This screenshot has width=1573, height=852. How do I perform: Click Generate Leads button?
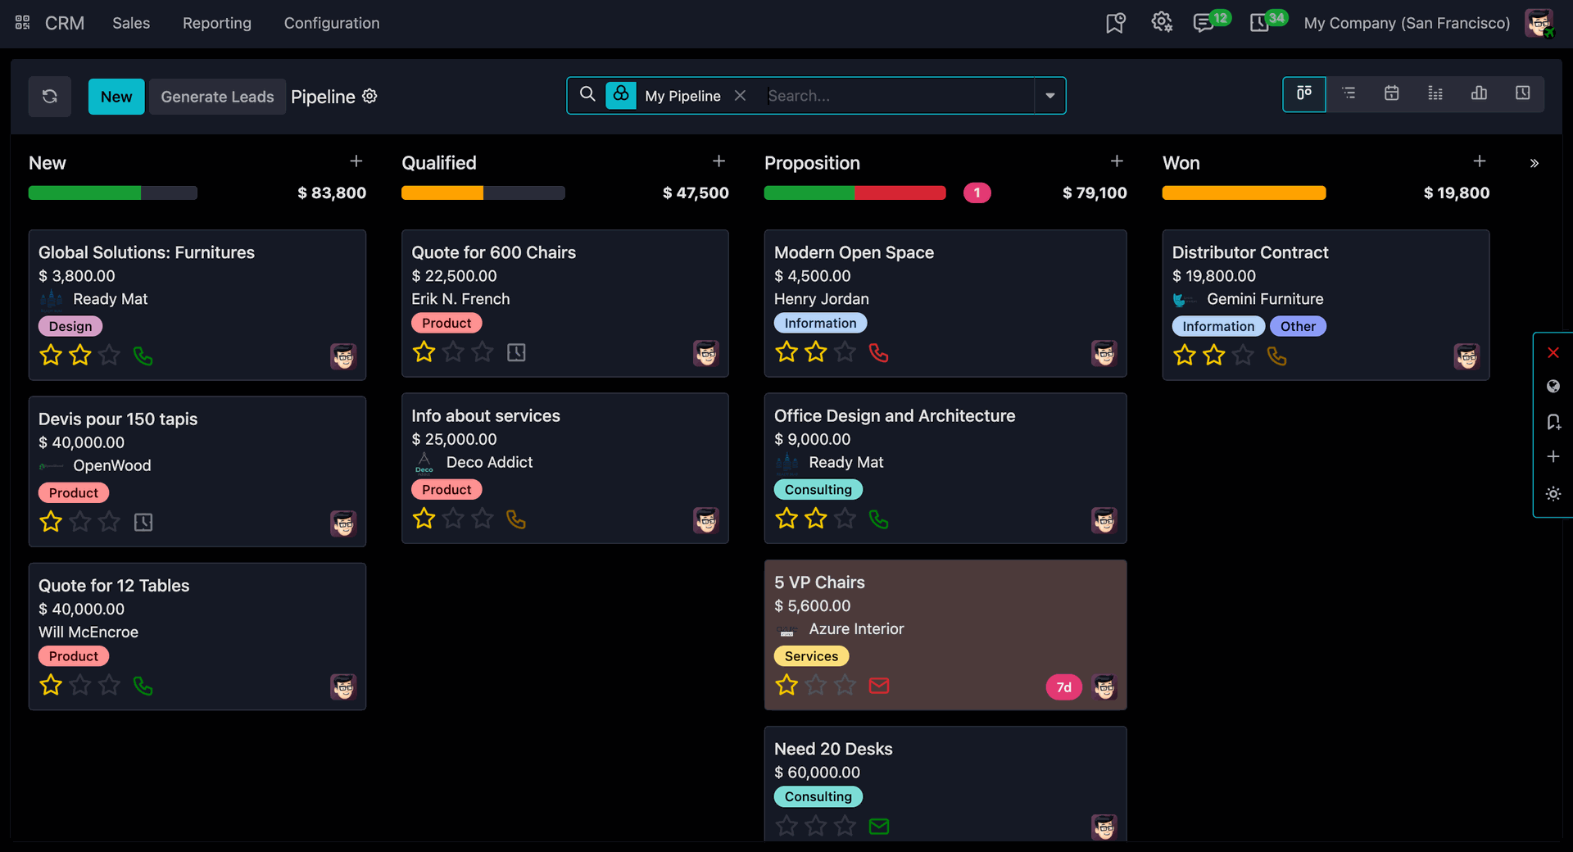point(217,97)
